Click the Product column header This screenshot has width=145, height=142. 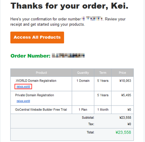[41, 73]
